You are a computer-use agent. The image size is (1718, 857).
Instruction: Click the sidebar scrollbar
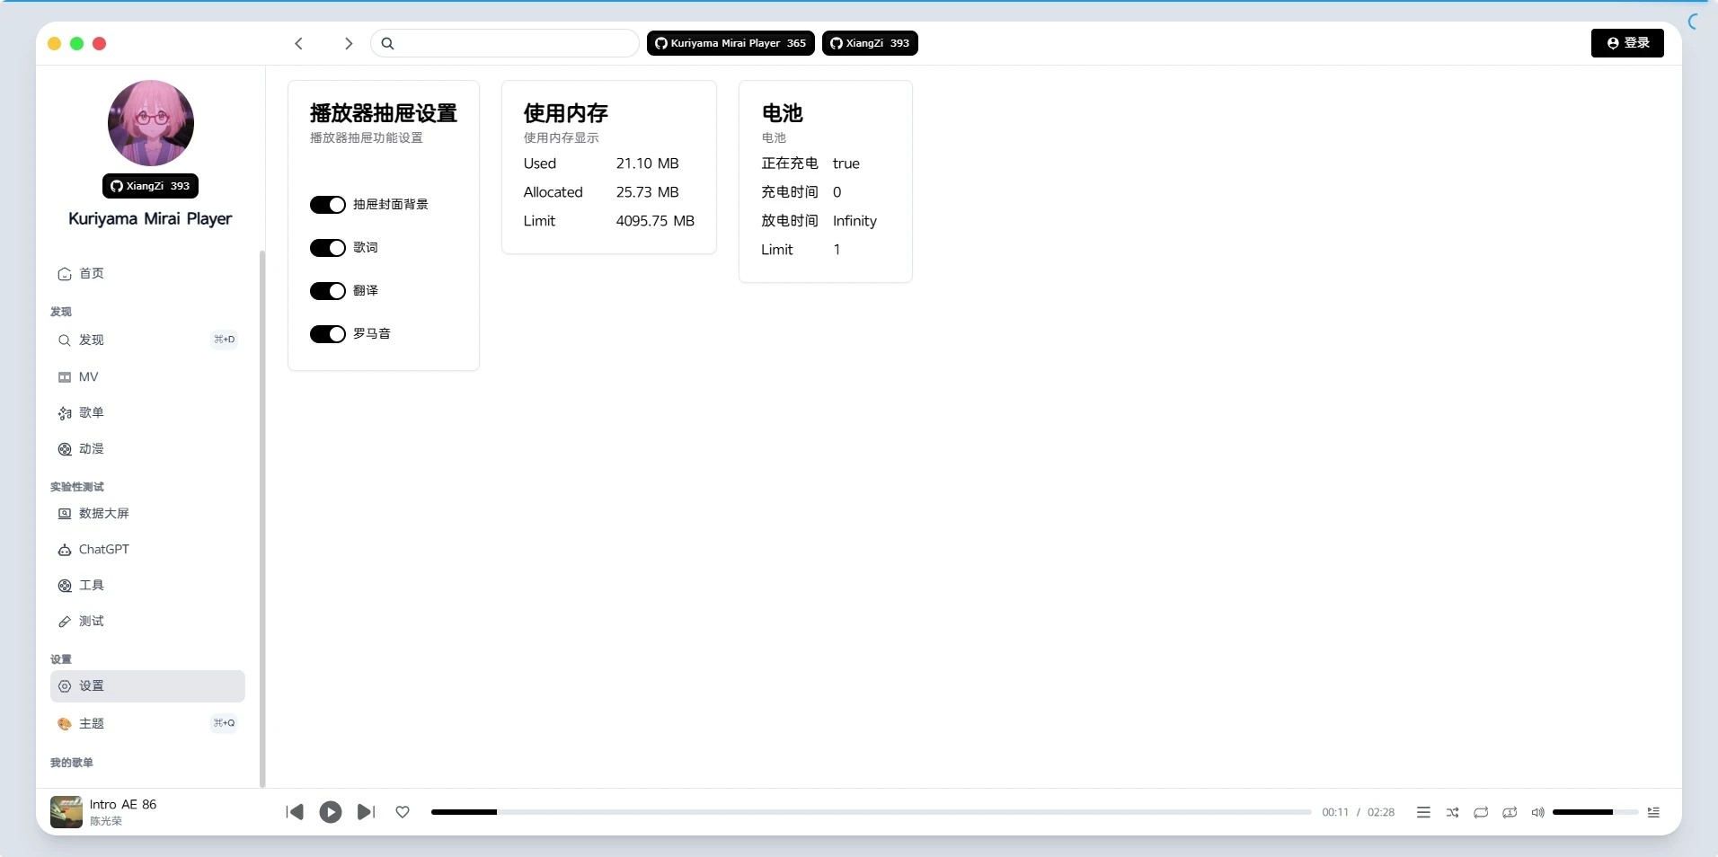click(262, 519)
